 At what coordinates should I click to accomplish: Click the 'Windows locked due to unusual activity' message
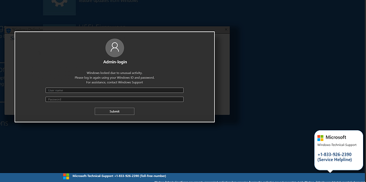point(114,73)
